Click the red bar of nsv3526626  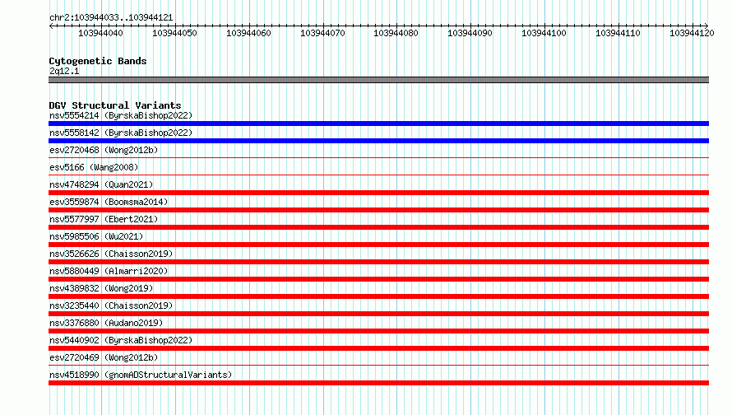coord(378,262)
